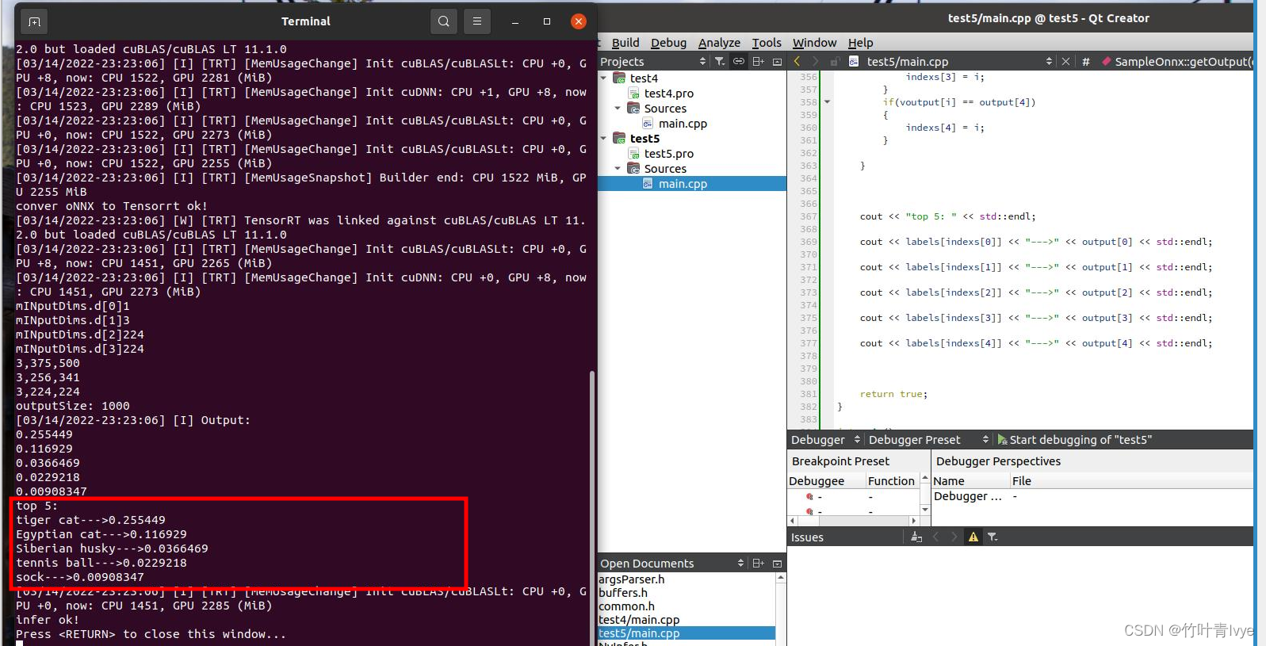Viewport: 1266px width, 646px height.
Task: Click first breakpoint preset row icon
Action: pos(809,497)
